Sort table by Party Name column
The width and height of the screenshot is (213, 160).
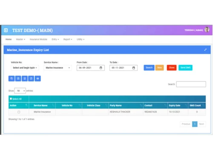(126, 105)
